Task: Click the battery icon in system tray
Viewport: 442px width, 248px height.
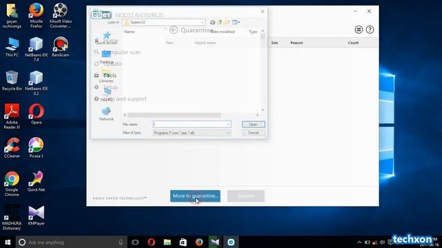Action: point(367,242)
